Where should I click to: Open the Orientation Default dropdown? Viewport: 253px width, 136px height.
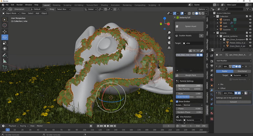pyautogui.click(x=38, y=9)
